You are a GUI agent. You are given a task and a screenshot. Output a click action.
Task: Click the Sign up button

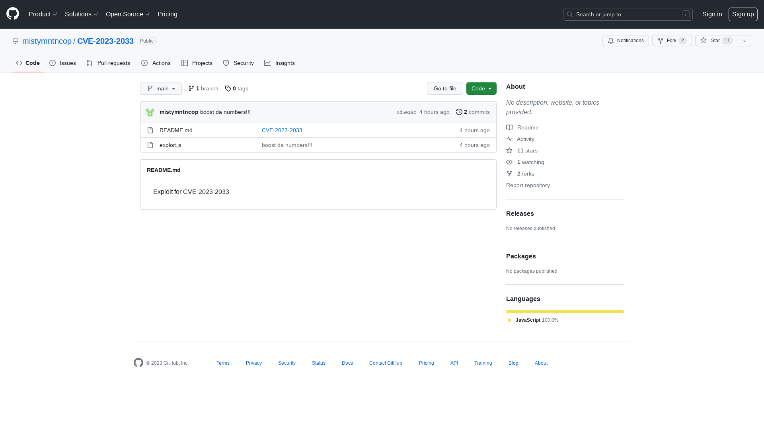click(743, 14)
